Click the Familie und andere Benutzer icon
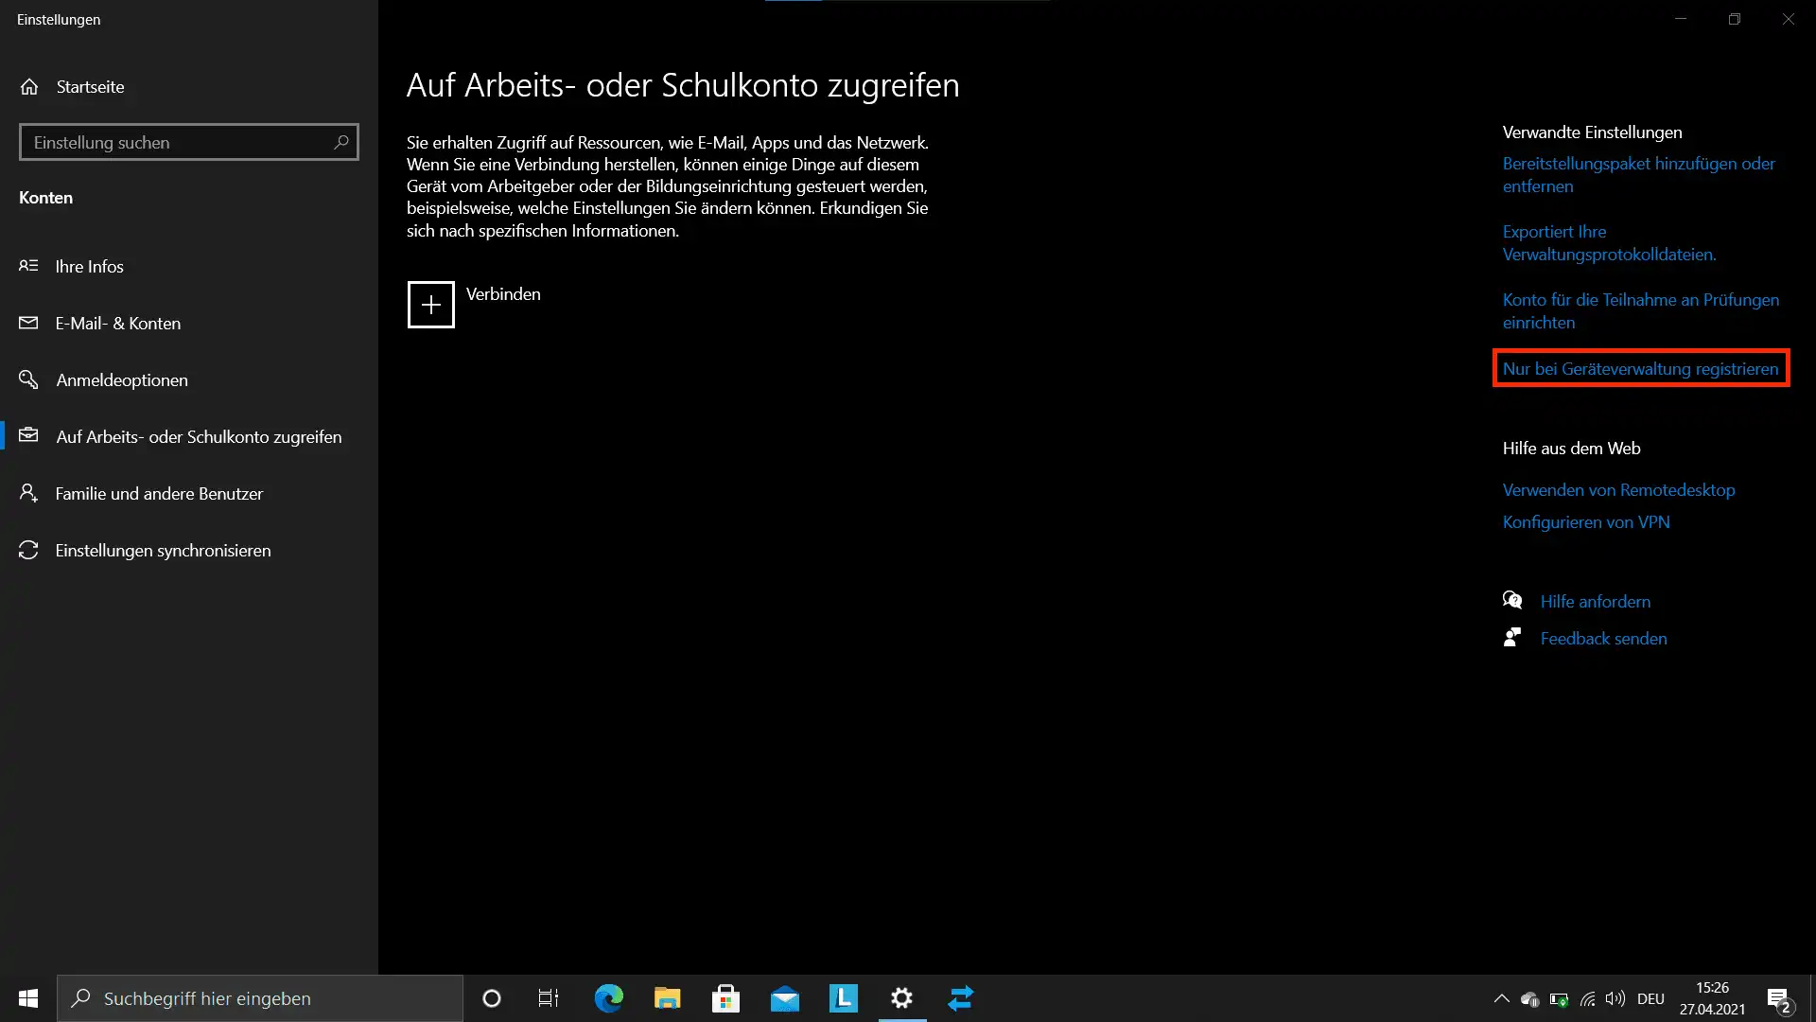Image resolution: width=1816 pixels, height=1022 pixels. [28, 493]
